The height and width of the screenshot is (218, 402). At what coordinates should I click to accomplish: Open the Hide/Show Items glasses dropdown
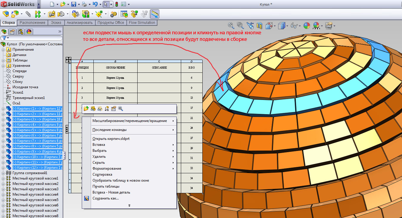299,26
